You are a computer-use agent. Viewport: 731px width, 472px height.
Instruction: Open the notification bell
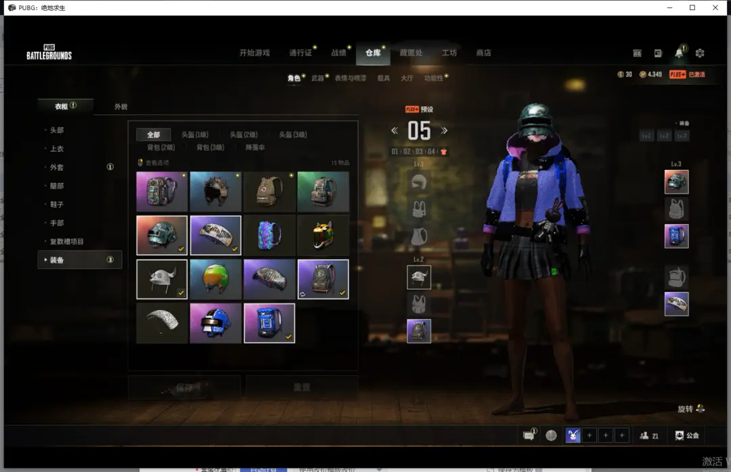tap(680, 53)
